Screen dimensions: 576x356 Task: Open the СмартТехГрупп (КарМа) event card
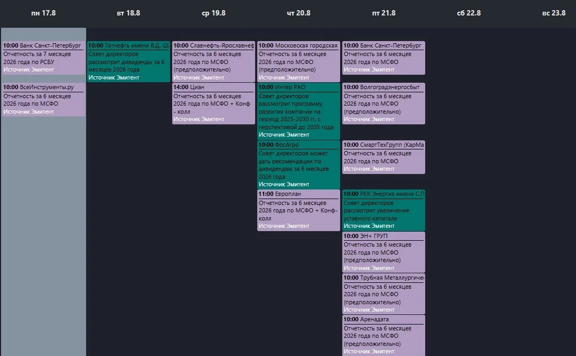click(383, 157)
